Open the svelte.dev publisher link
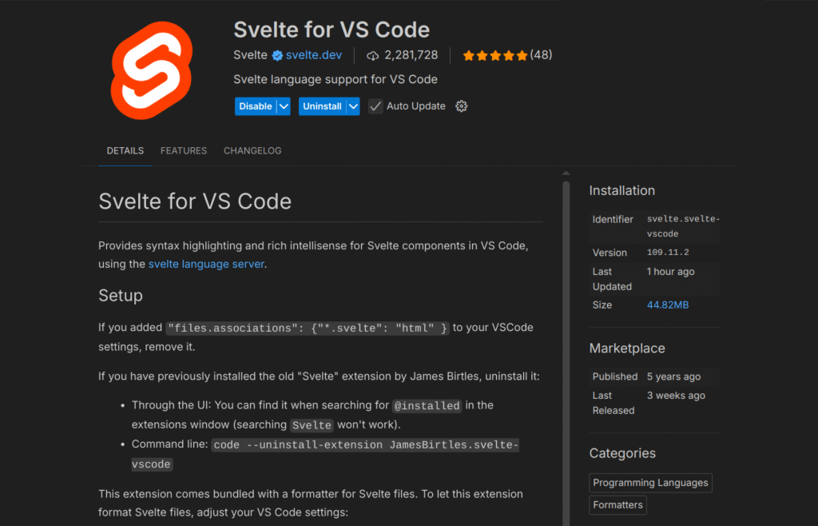The height and width of the screenshot is (526, 818). coord(314,56)
